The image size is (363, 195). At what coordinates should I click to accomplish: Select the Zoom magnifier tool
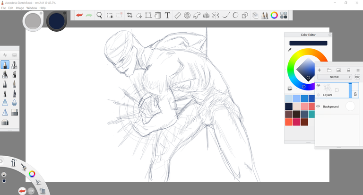pyautogui.click(x=99, y=15)
